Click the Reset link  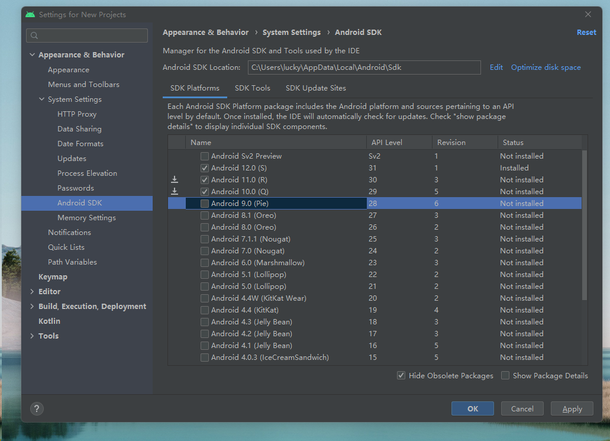pos(586,33)
